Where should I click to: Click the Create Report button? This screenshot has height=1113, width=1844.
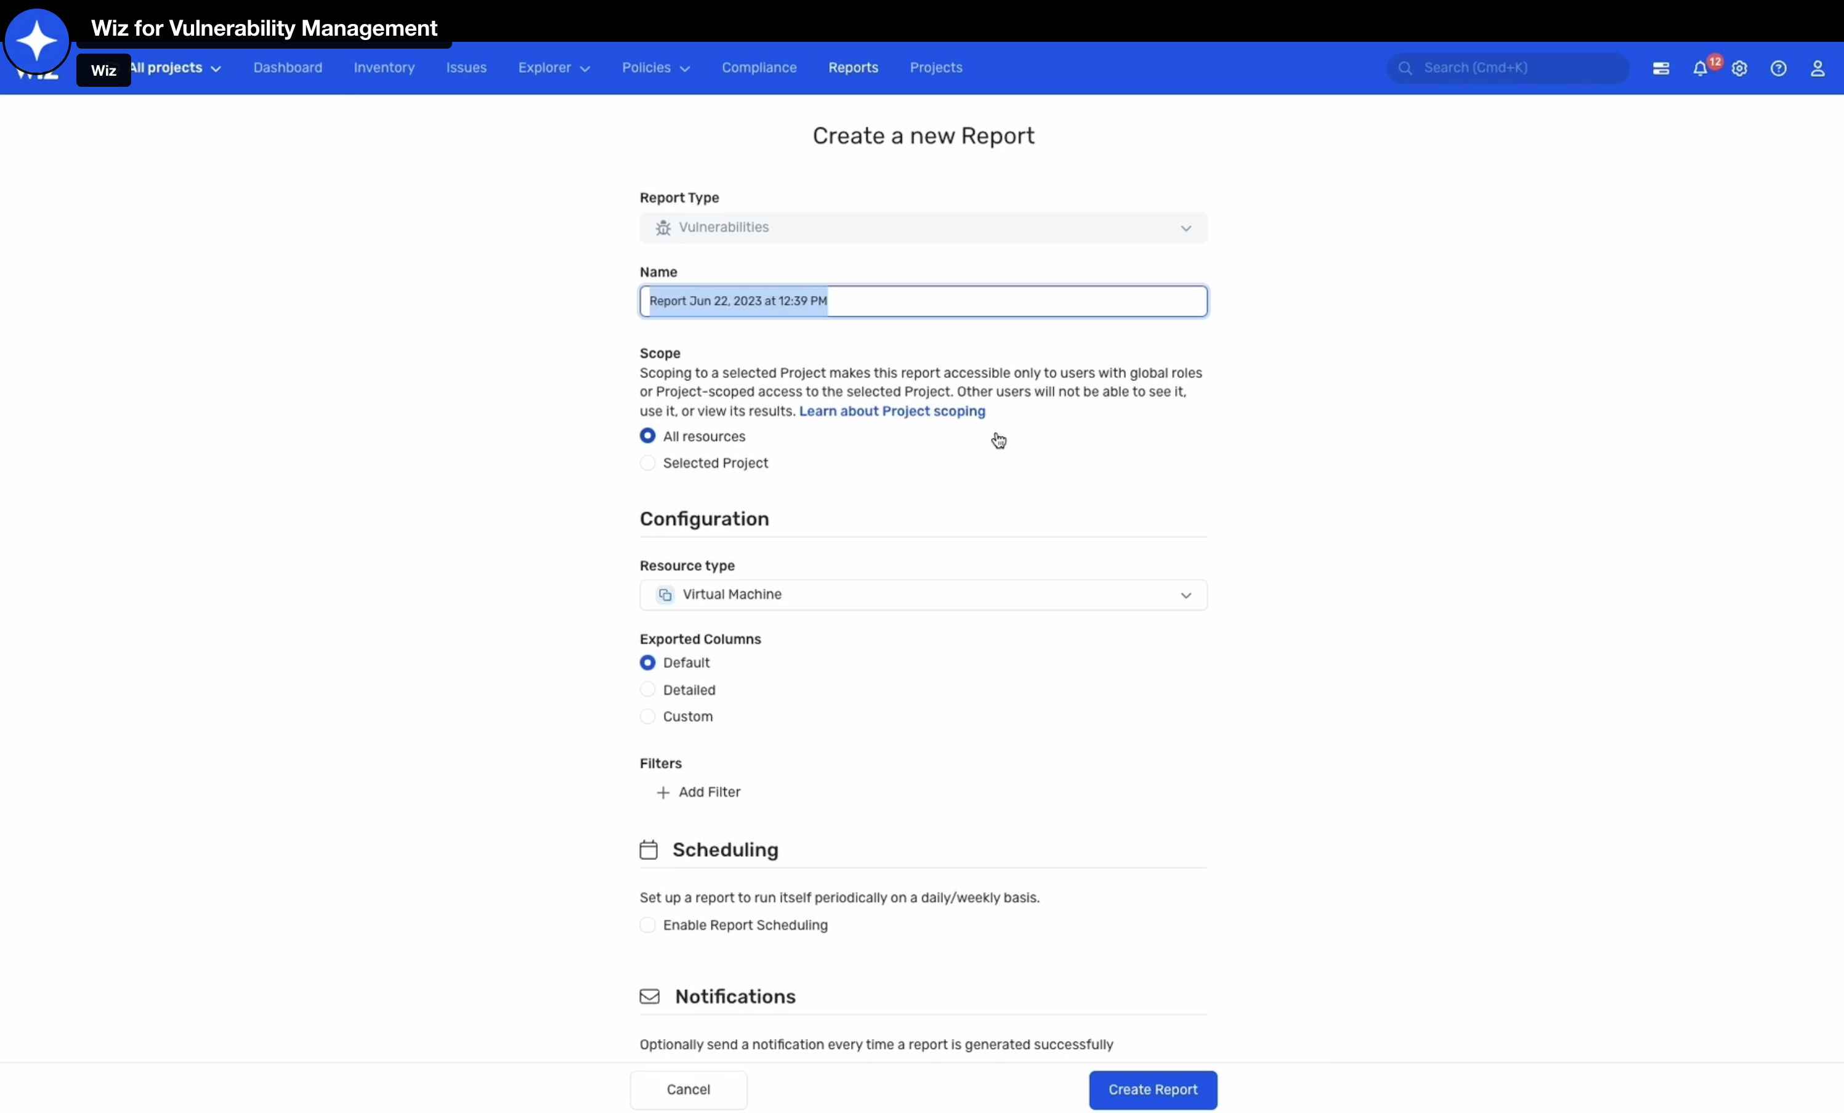[x=1152, y=1090]
